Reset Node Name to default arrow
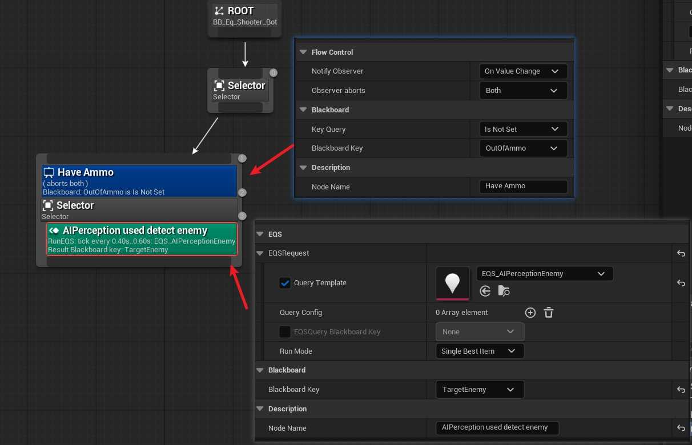Screen dimensions: 692x445 coord(681,428)
